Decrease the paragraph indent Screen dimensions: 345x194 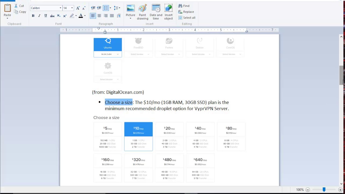coord(93,8)
